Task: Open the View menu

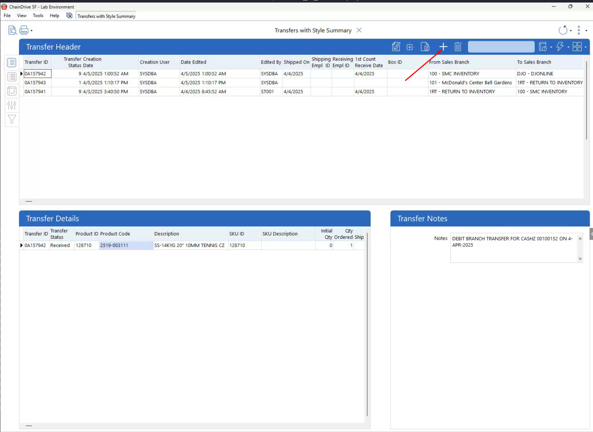Action: pos(22,16)
